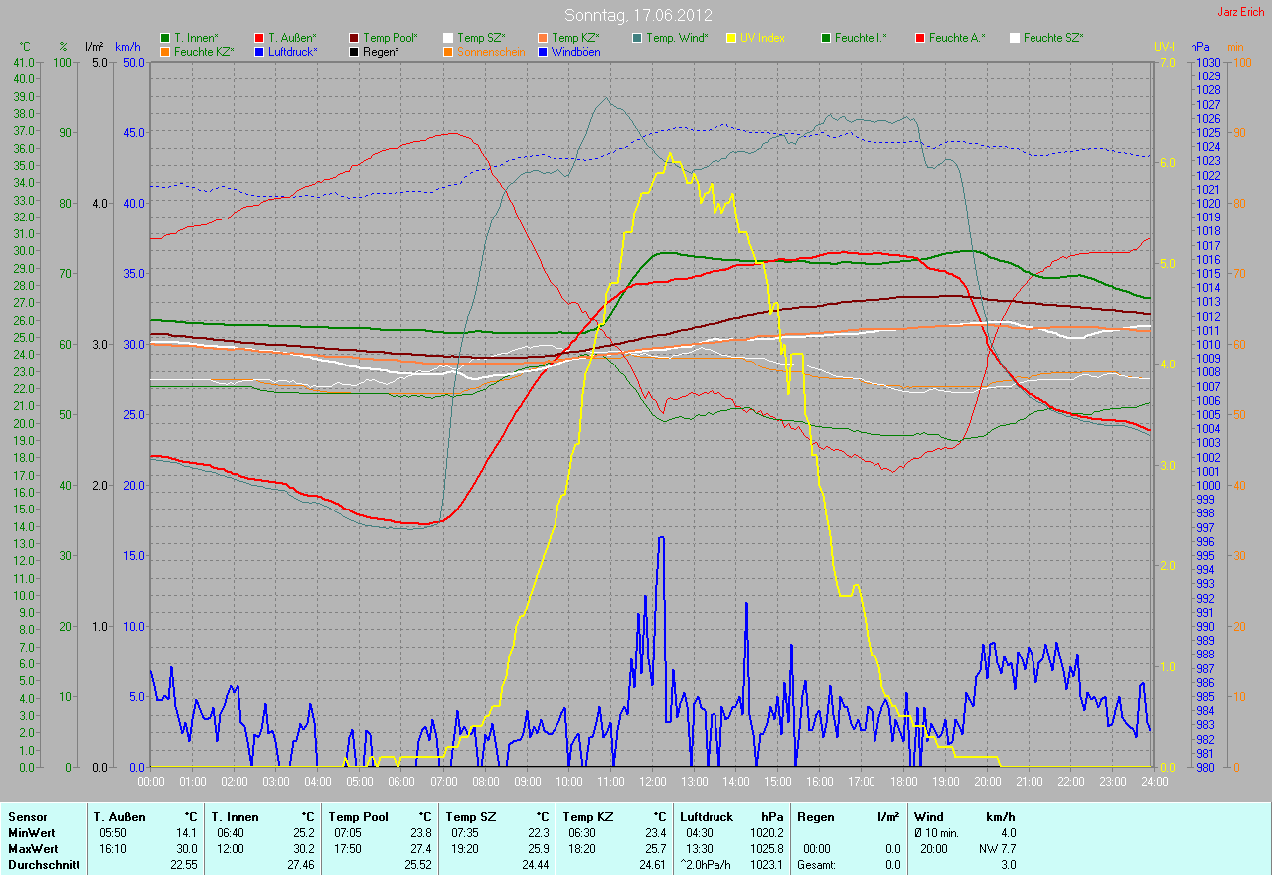Image resolution: width=1272 pixels, height=875 pixels.
Task: Click the Luftdruck trend '^2.0hPa/h'
Action: point(704,865)
